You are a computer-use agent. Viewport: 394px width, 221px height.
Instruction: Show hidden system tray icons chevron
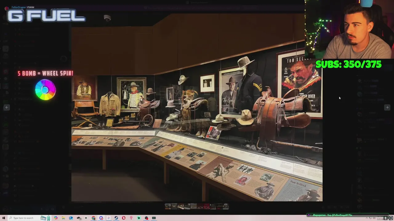[367, 218]
